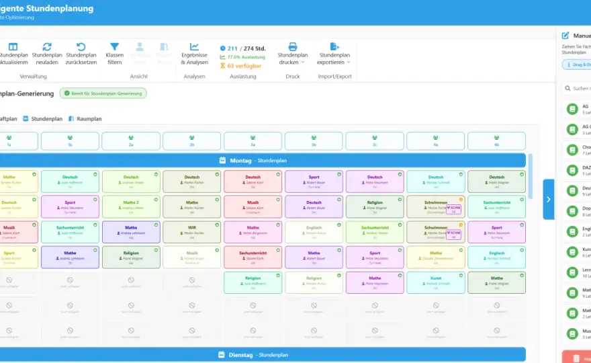This screenshot has height=363, width=591.
Task: Collapse the side panel with the blue chevron
Action: point(549,199)
